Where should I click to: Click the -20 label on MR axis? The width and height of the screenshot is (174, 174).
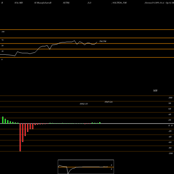click(170, 131)
